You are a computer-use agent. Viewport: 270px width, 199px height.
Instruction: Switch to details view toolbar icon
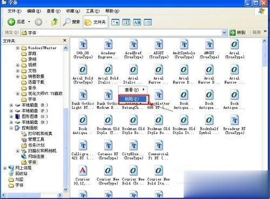(x=148, y=22)
